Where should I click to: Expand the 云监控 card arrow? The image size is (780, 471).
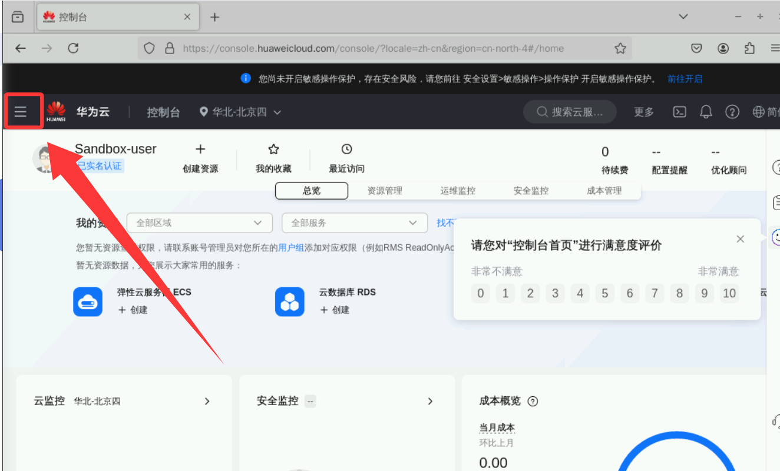pos(207,401)
